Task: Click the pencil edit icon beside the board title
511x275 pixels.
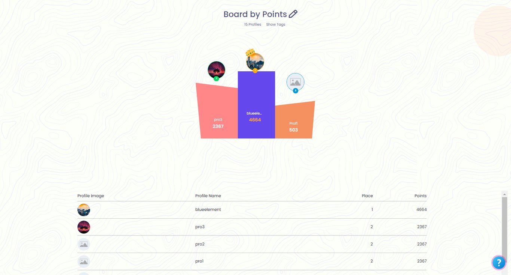Action: (293, 14)
